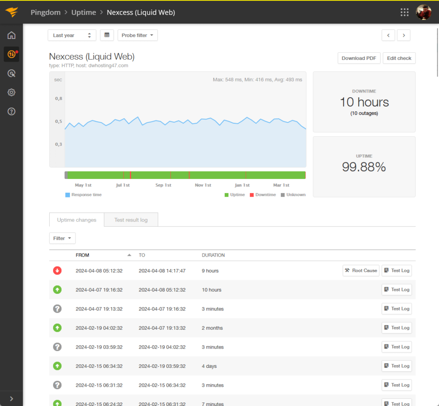The image size is (439, 406).
Task: Click green up icon on 10 hours row
Action: click(57, 290)
